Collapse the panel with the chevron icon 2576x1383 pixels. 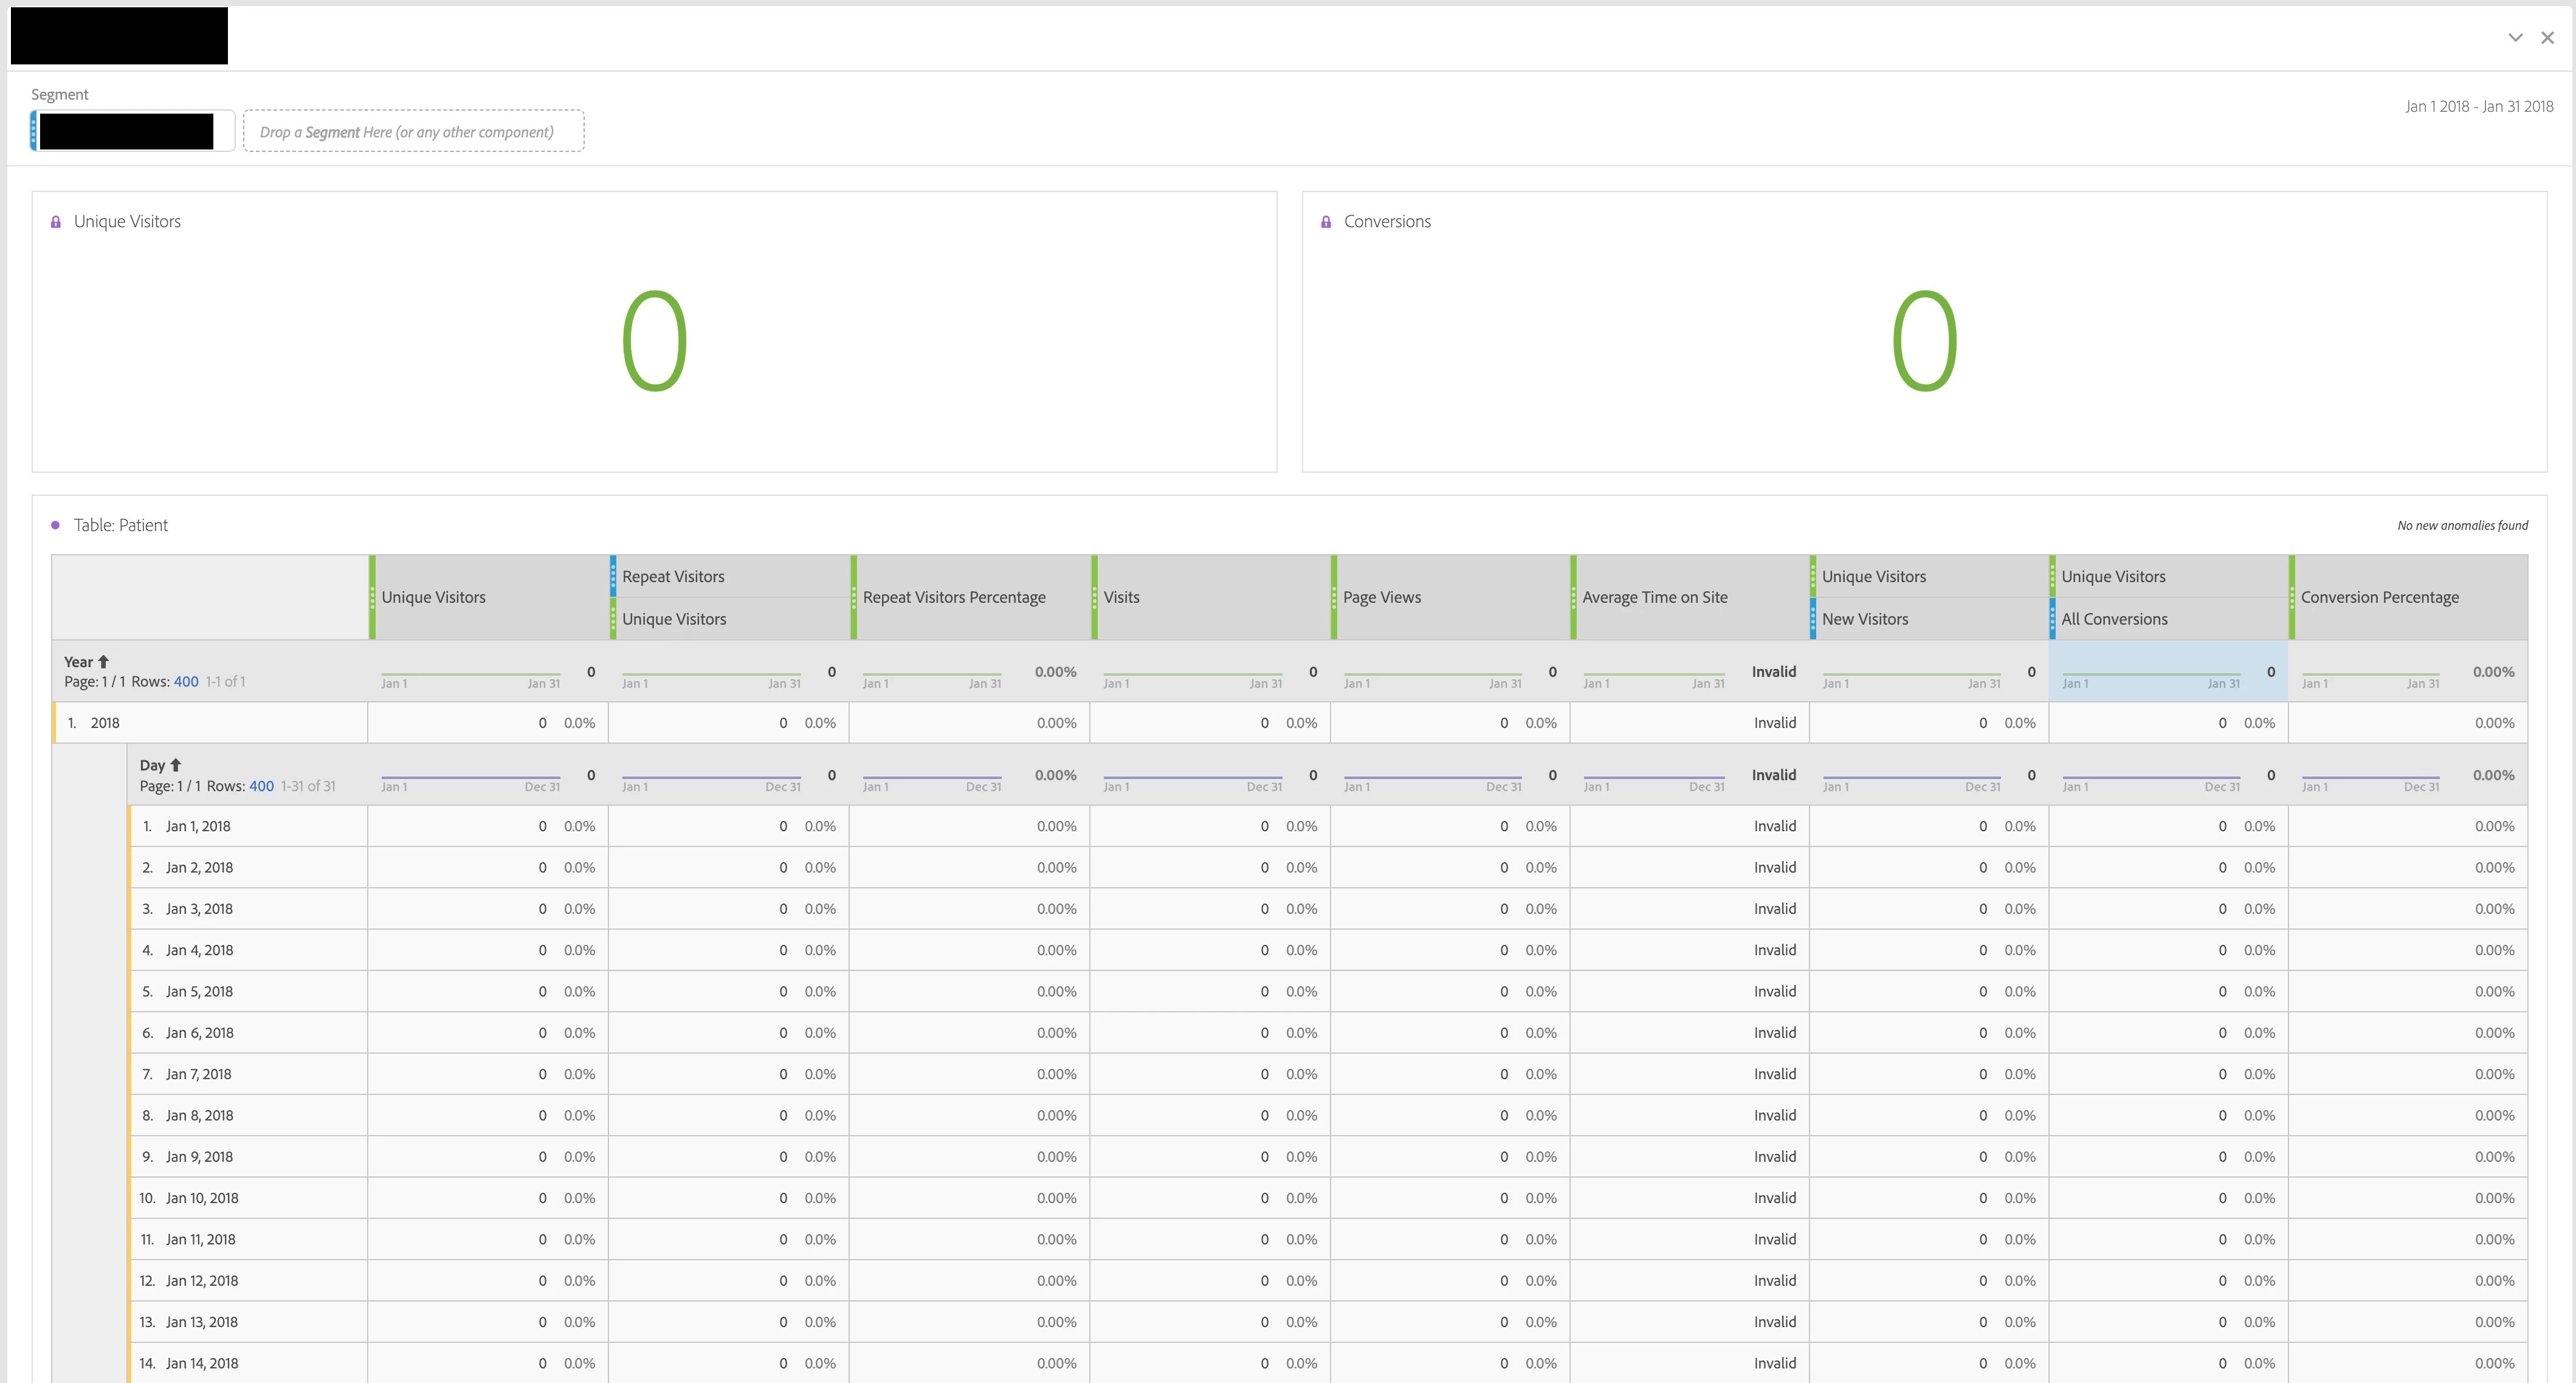(2515, 38)
